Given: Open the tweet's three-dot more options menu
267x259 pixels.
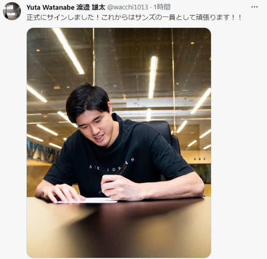Looking at the screenshot, I should pyautogui.click(x=254, y=7).
